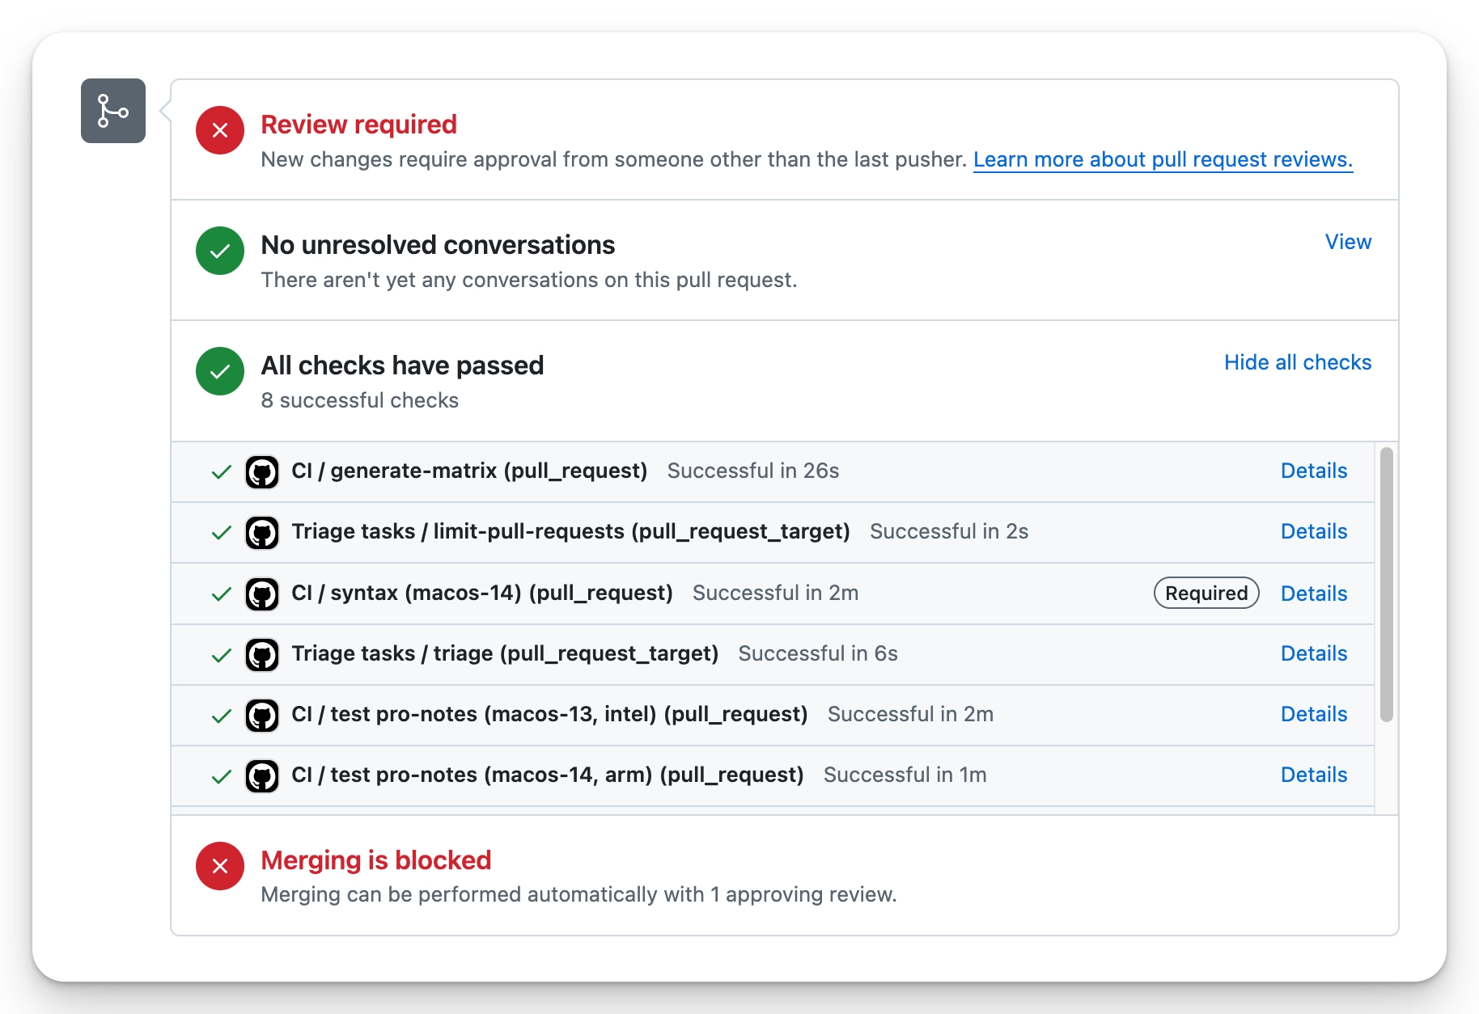Click GitHub avatar for Triage tasks triage check
Screen dimensions: 1479x1014
[x=262, y=654]
